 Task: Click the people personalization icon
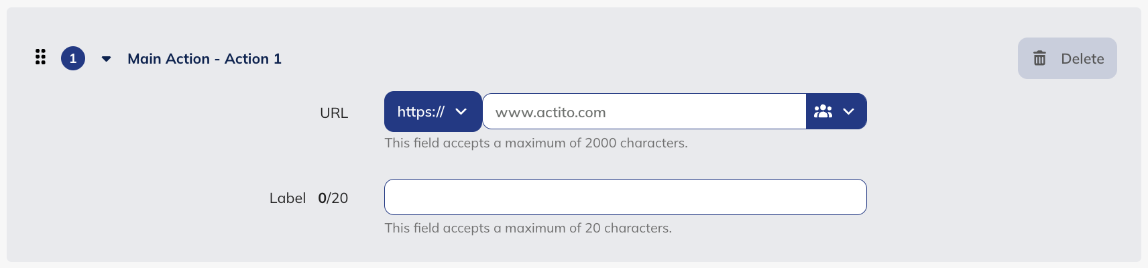[x=823, y=112]
